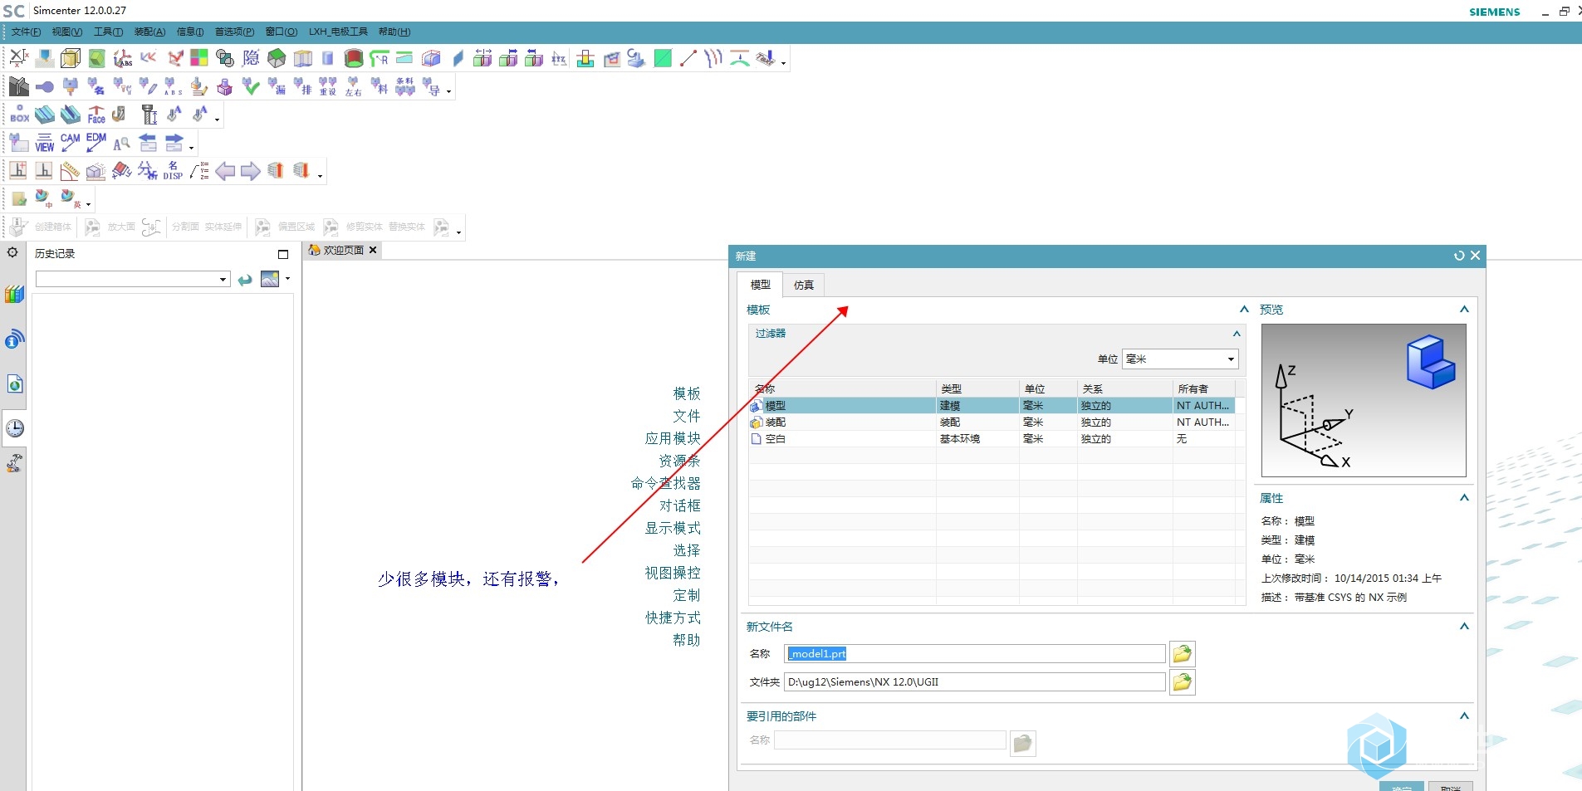Open the LXH_电极工具 menu
The width and height of the screenshot is (1582, 791).
[338, 32]
